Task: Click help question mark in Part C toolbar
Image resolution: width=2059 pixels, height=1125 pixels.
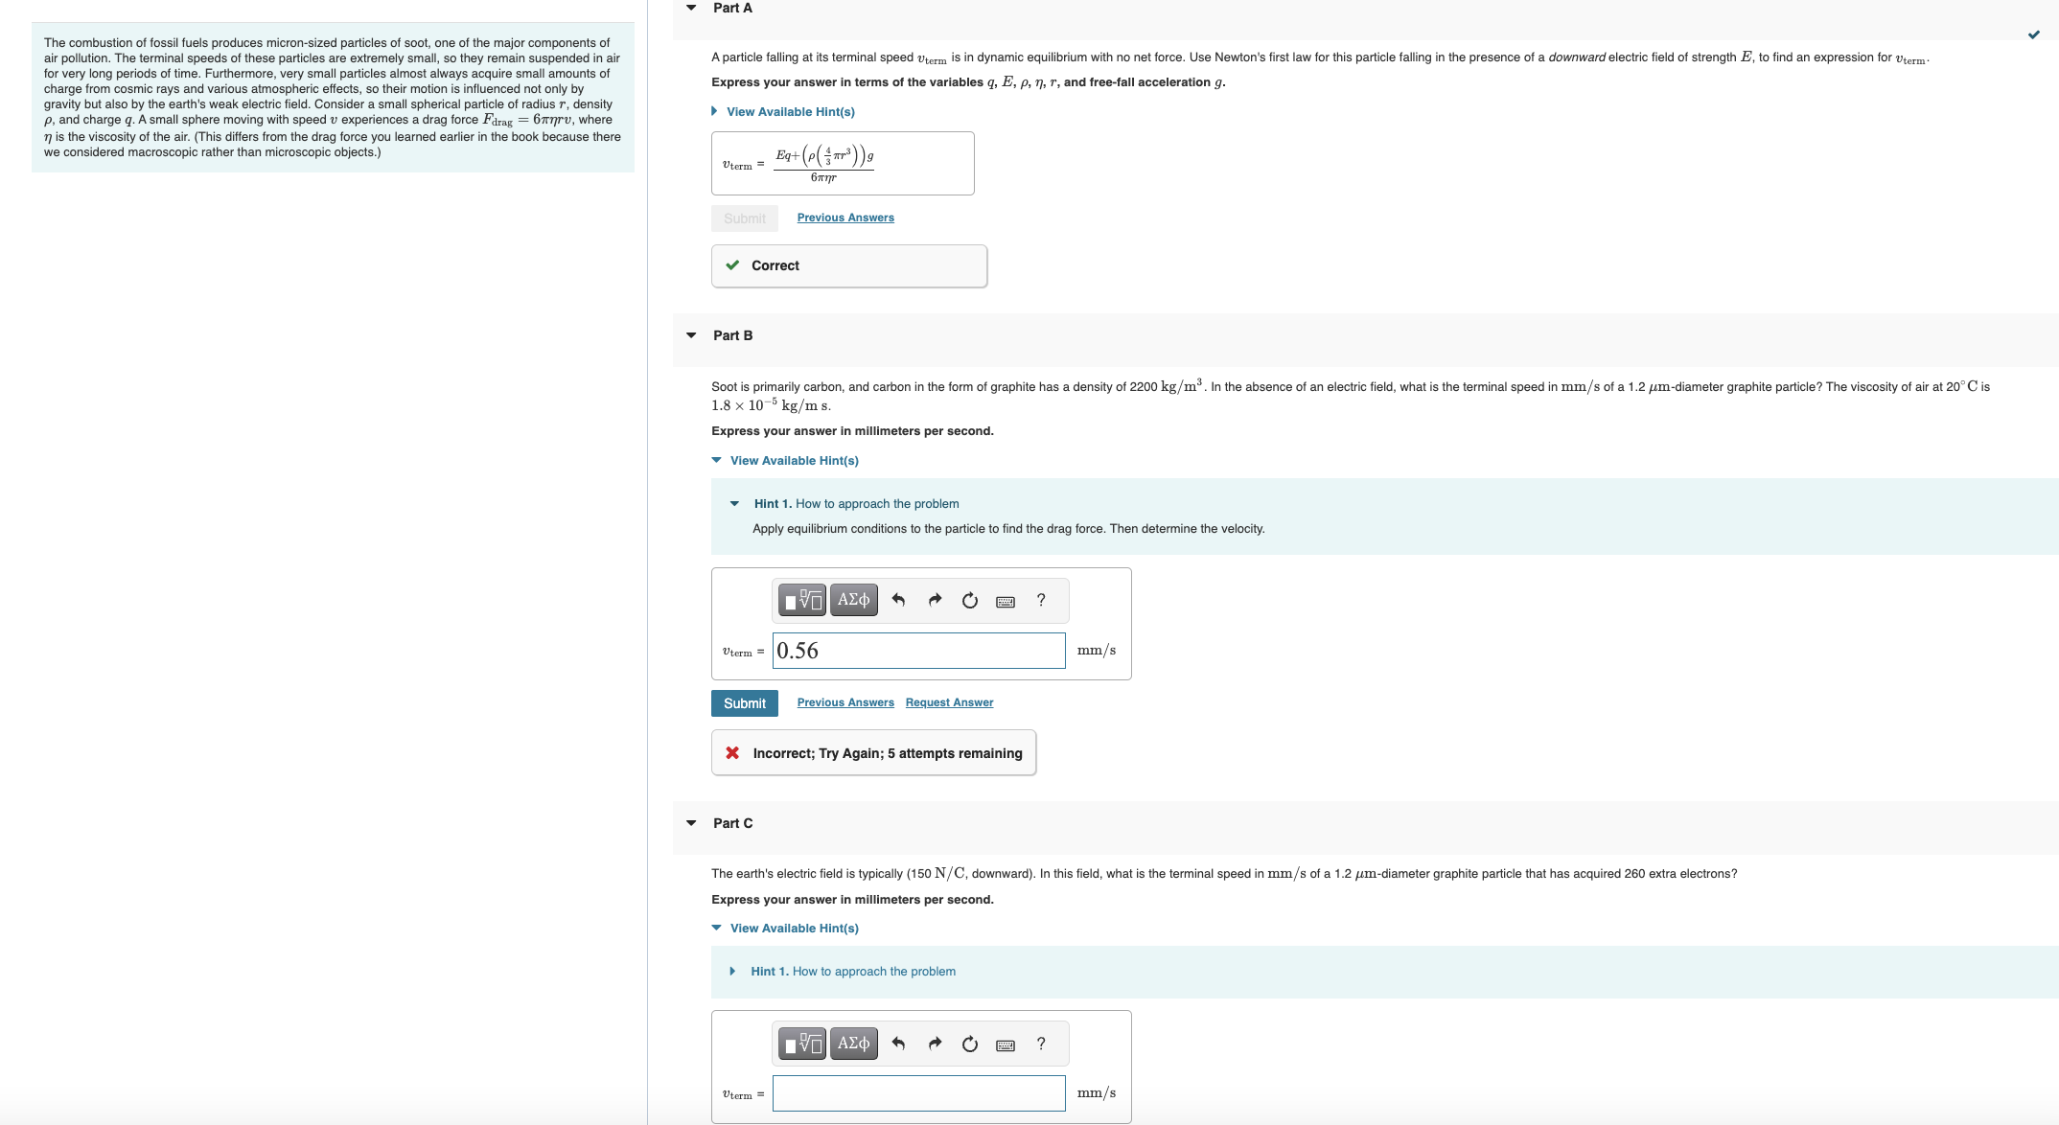Action: (1041, 1044)
